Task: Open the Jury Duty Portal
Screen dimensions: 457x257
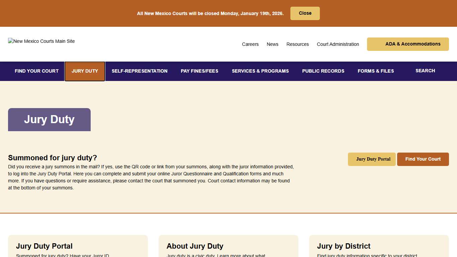Action: pos(372,159)
